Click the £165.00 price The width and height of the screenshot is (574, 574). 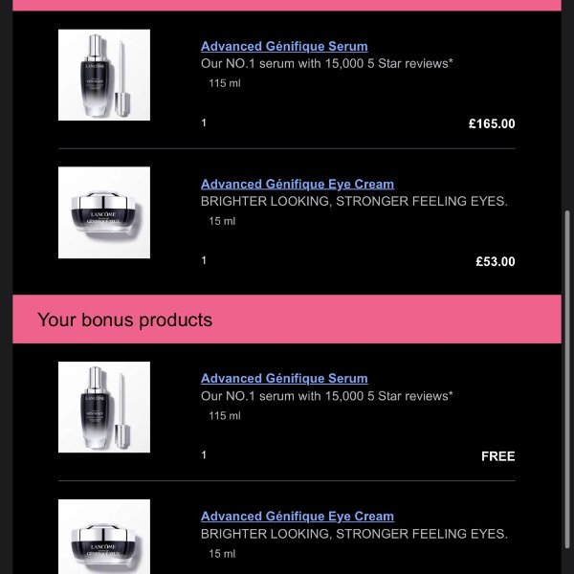492,123
